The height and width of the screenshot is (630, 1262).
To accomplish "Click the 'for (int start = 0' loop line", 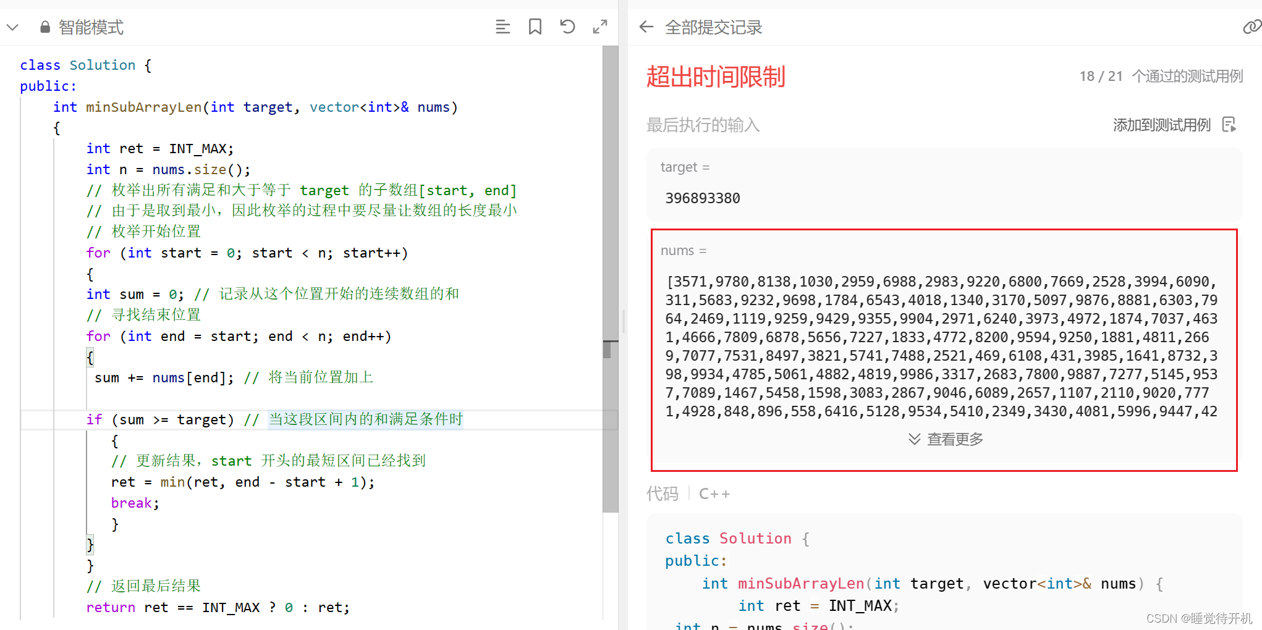I will [x=247, y=253].
